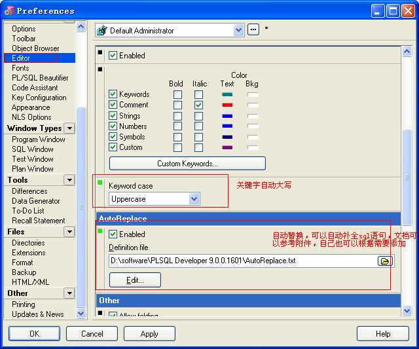Click the Default Administrator user icon
Image resolution: width=419 pixels, height=349 pixels.
point(102,31)
